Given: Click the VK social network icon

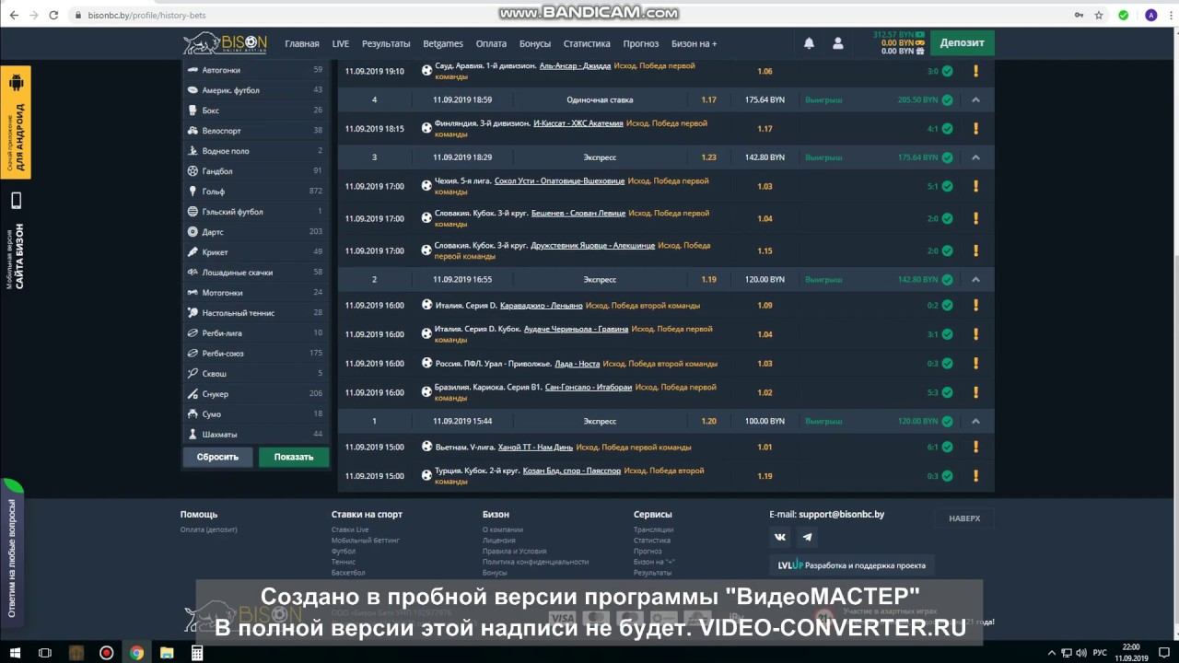Looking at the screenshot, I should [781, 537].
